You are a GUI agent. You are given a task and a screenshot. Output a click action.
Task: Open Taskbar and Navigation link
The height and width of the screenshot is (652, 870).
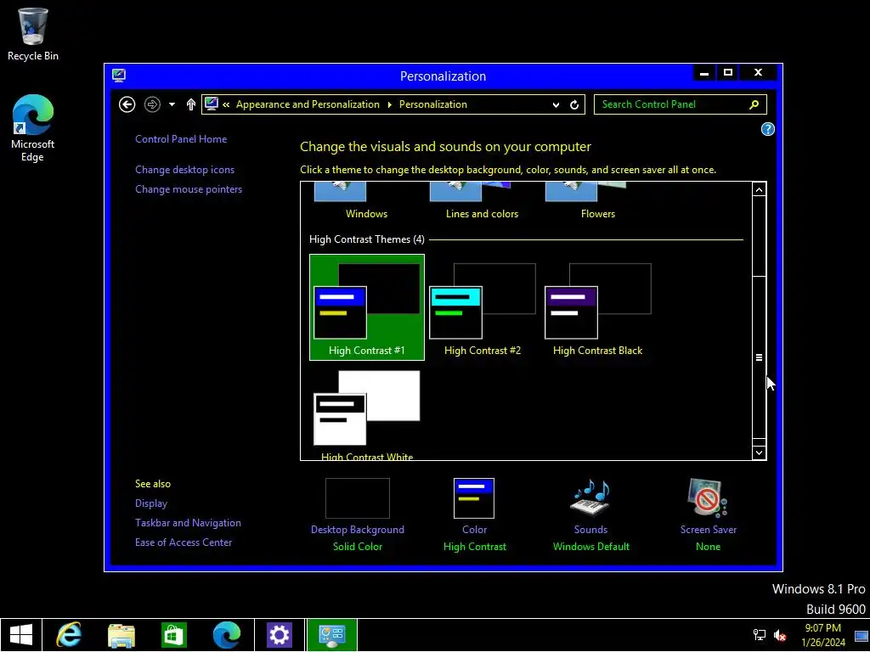pos(188,523)
